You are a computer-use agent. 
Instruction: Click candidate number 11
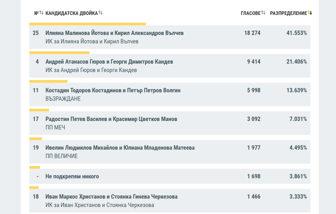35,90
